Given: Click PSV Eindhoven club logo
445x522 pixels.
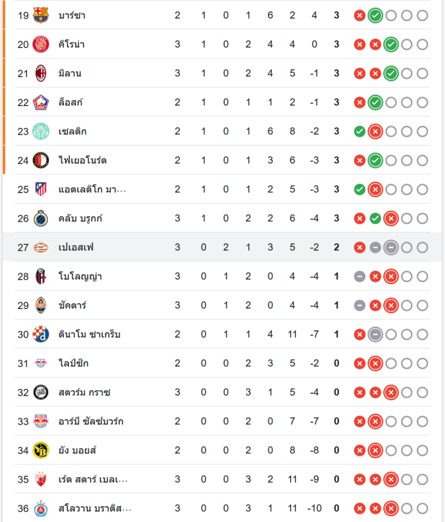Looking at the screenshot, I should 40,247.
